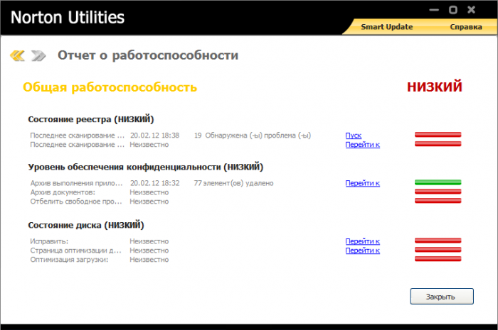Click the red НИЗКИЙ overall rating label
This screenshot has height=330, width=498.
pyautogui.click(x=434, y=87)
